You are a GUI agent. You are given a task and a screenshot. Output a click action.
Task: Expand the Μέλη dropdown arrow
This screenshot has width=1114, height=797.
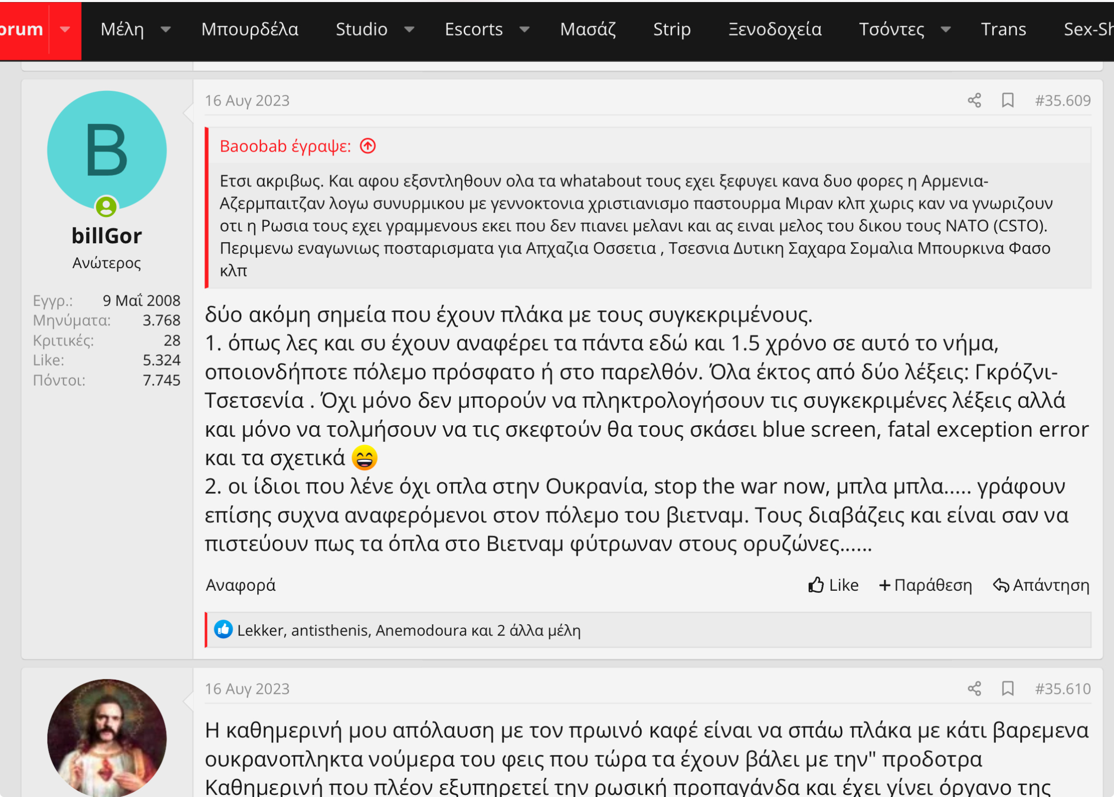point(166,30)
